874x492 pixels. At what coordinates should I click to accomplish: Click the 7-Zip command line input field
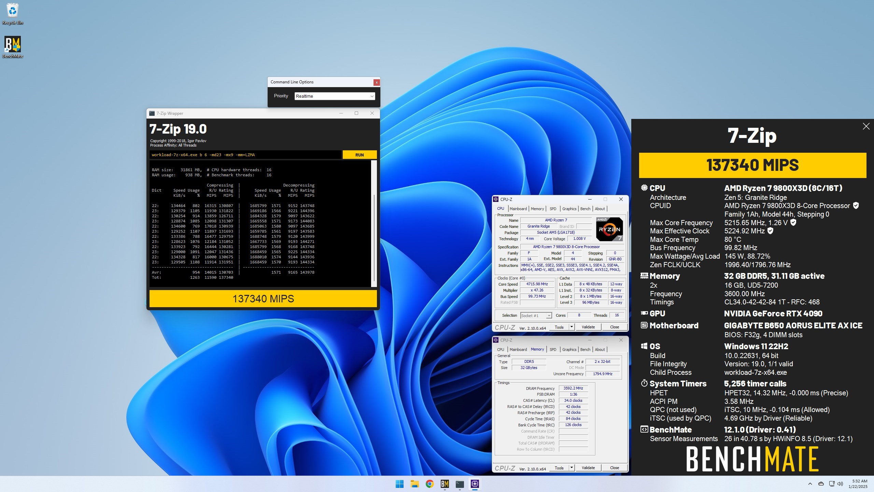[245, 155]
